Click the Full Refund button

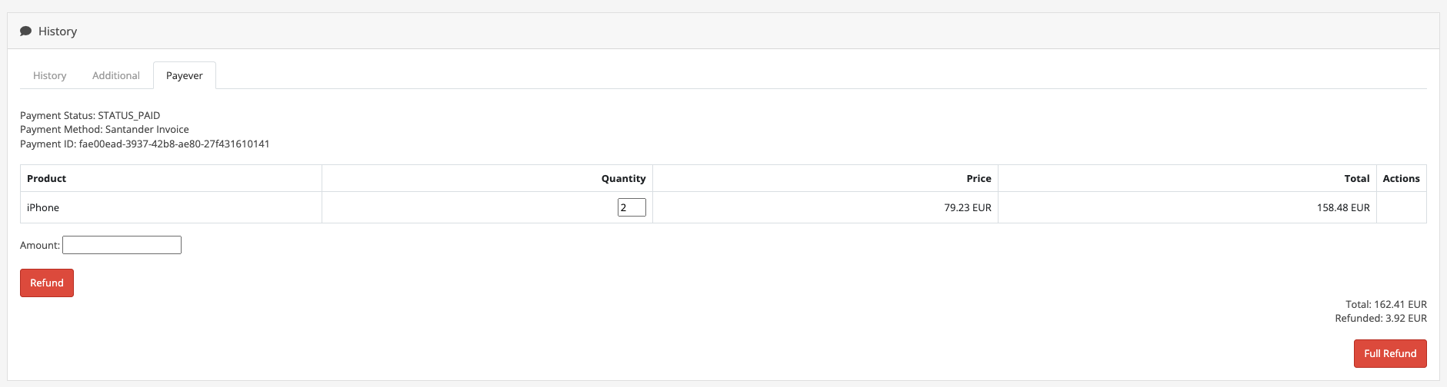(x=1390, y=353)
